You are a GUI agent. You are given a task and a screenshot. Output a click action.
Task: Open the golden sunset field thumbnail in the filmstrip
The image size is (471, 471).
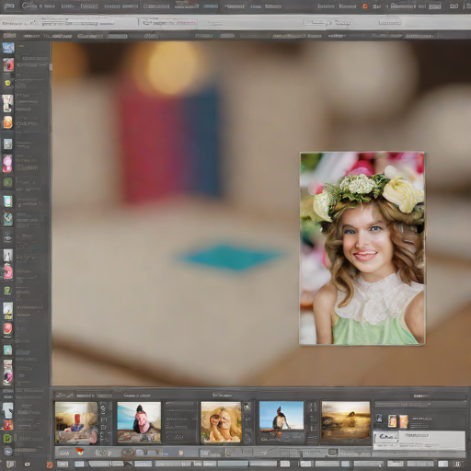pyautogui.click(x=346, y=420)
